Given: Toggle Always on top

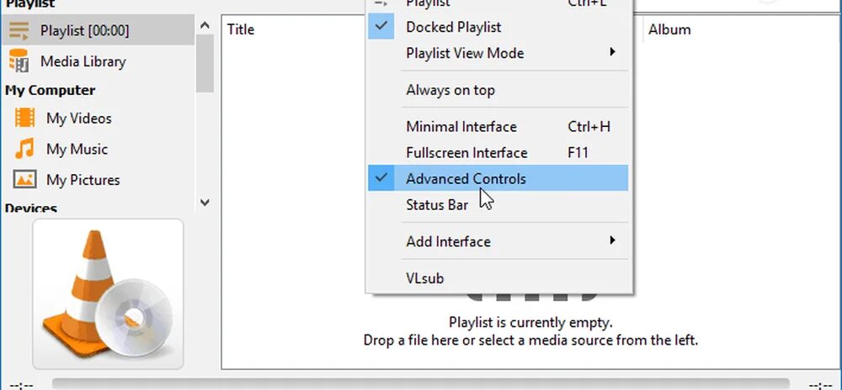Looking at the screenshot, I should point(450,90).
